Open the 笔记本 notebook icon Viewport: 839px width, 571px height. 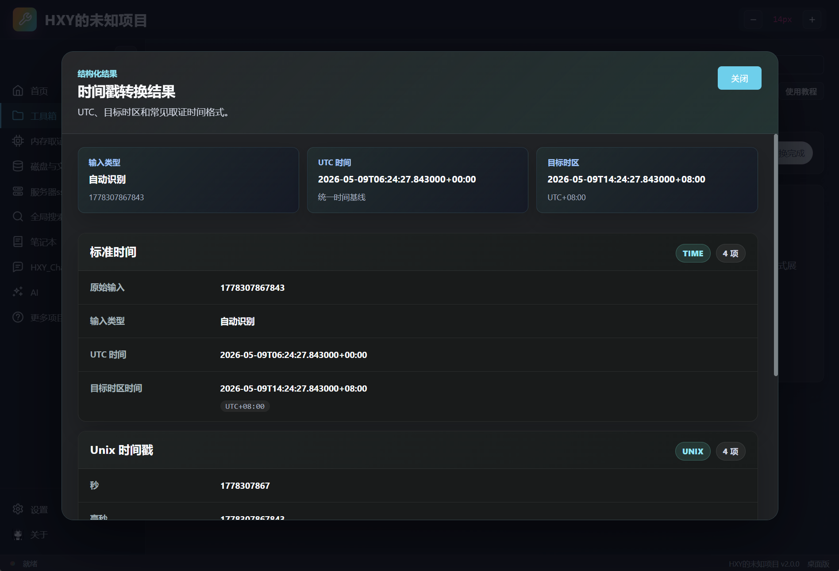point(18,242)
